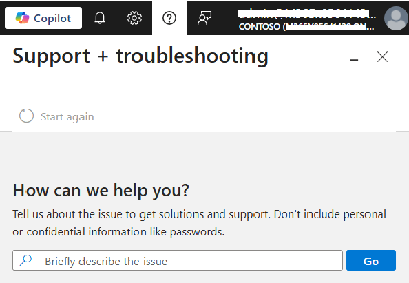Click the CONTOSO account directory label

pyautogui.click(x=306, y=27)
